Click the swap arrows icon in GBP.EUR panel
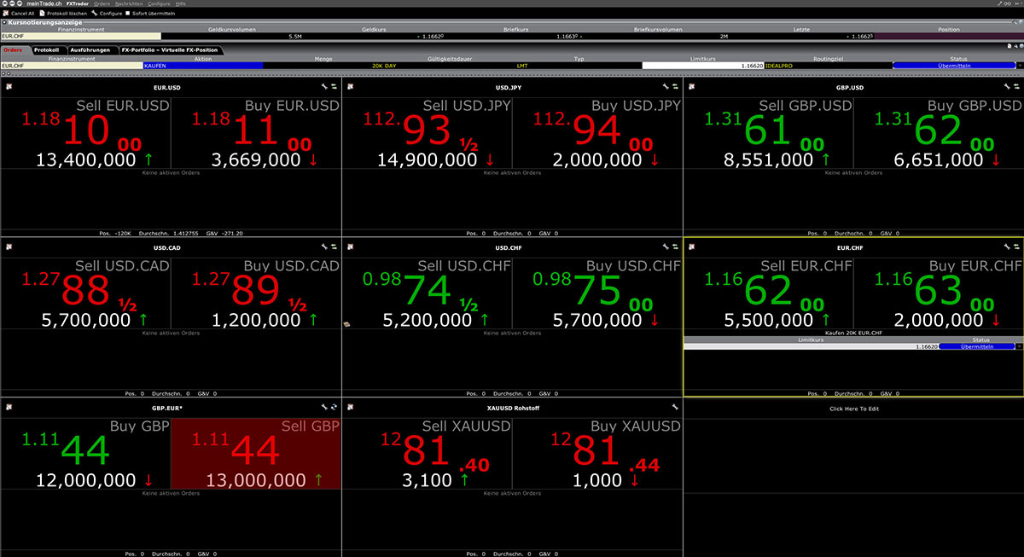Viewport: 1024px width, 557px height. point(334,408)
